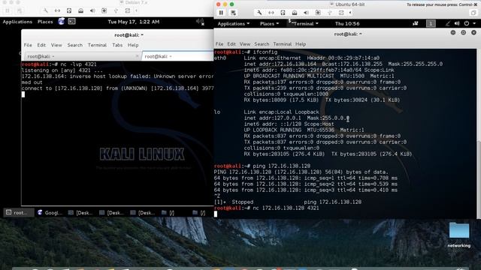Open Help menu in left terminal window
The width and height of the screenshot is (481, 270).
(133, 45)
